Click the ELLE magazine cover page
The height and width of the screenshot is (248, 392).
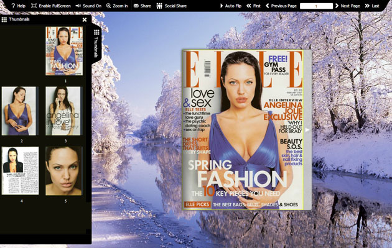tap(243, 130)
